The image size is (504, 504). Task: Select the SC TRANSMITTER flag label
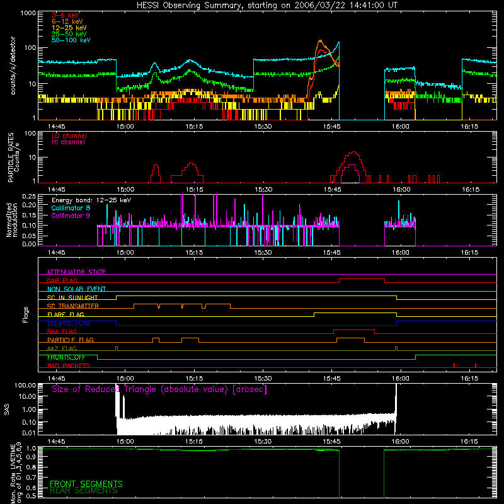click(x=72, y=306)
